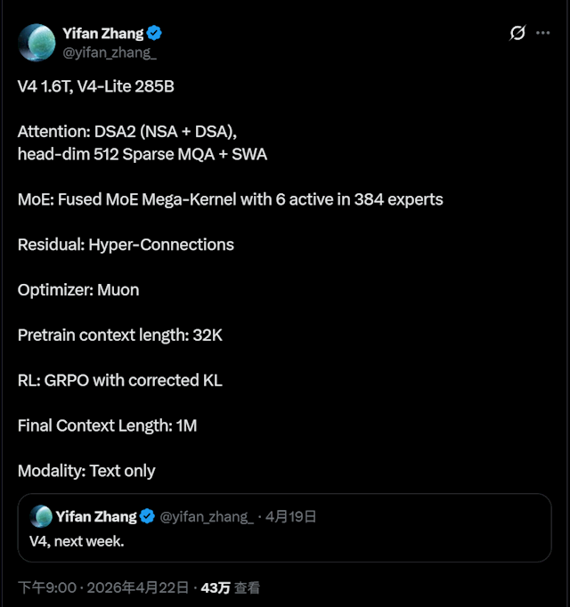
Task: Click the 43万 view count
Action: click(216, 588)
